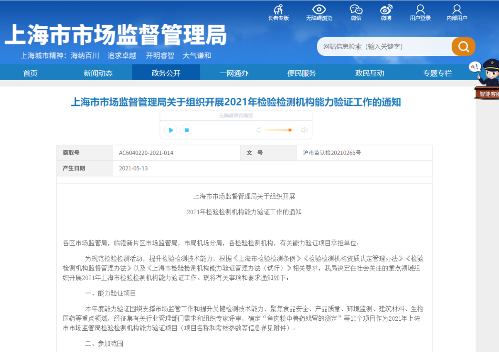The width and height of the screenshot is (499, 357).
Task: Click heading 一、能力验证项目
Action: click(110, 294)
